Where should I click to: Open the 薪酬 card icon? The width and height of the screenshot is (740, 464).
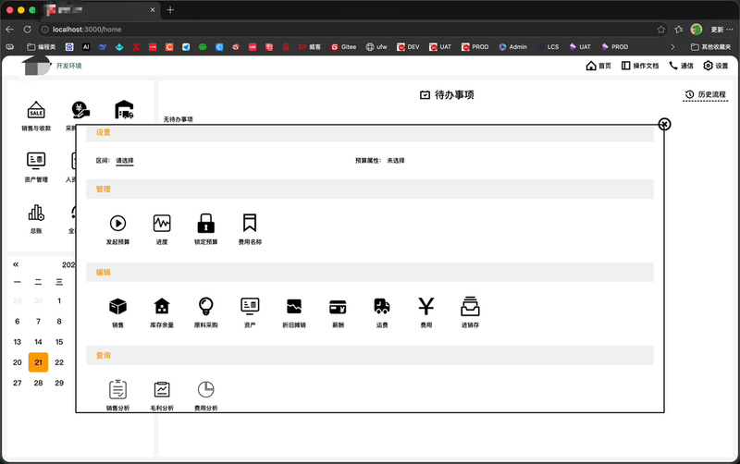point(338,307)
